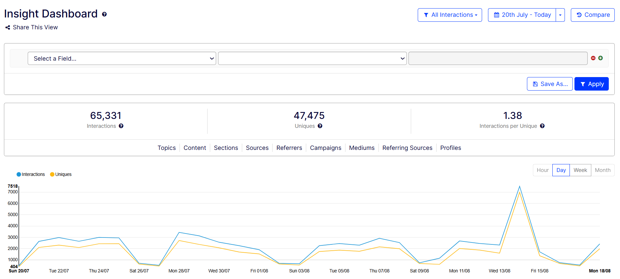620x279 pixels.
Task: Switch chart granularity to Month
Action: tap(603, 170)
